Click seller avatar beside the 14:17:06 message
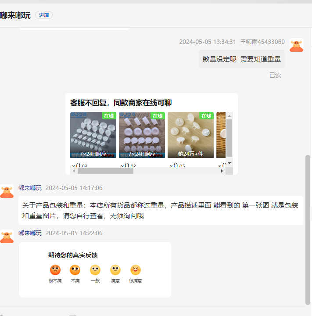The height and width of the screenshot is (316, 312). [7, 191]
